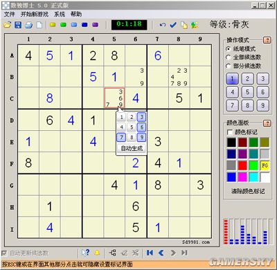Jump to first step navigation button
This screenshot has width=277, height=270.
150,253
